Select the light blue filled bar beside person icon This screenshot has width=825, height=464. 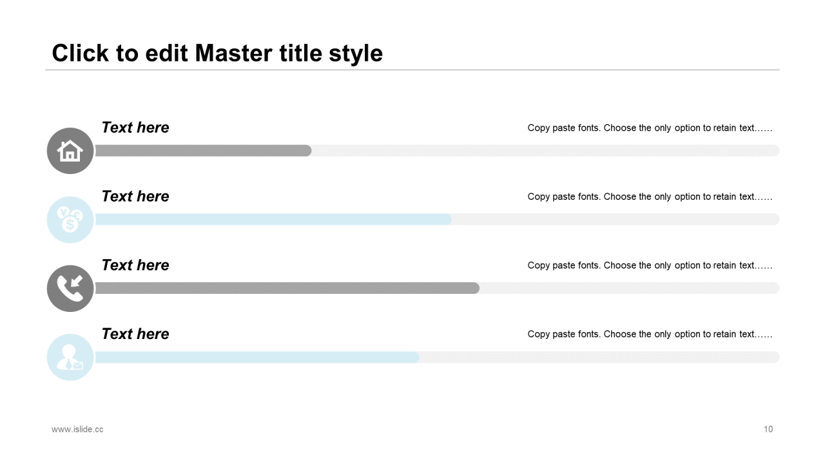point(257,357)
